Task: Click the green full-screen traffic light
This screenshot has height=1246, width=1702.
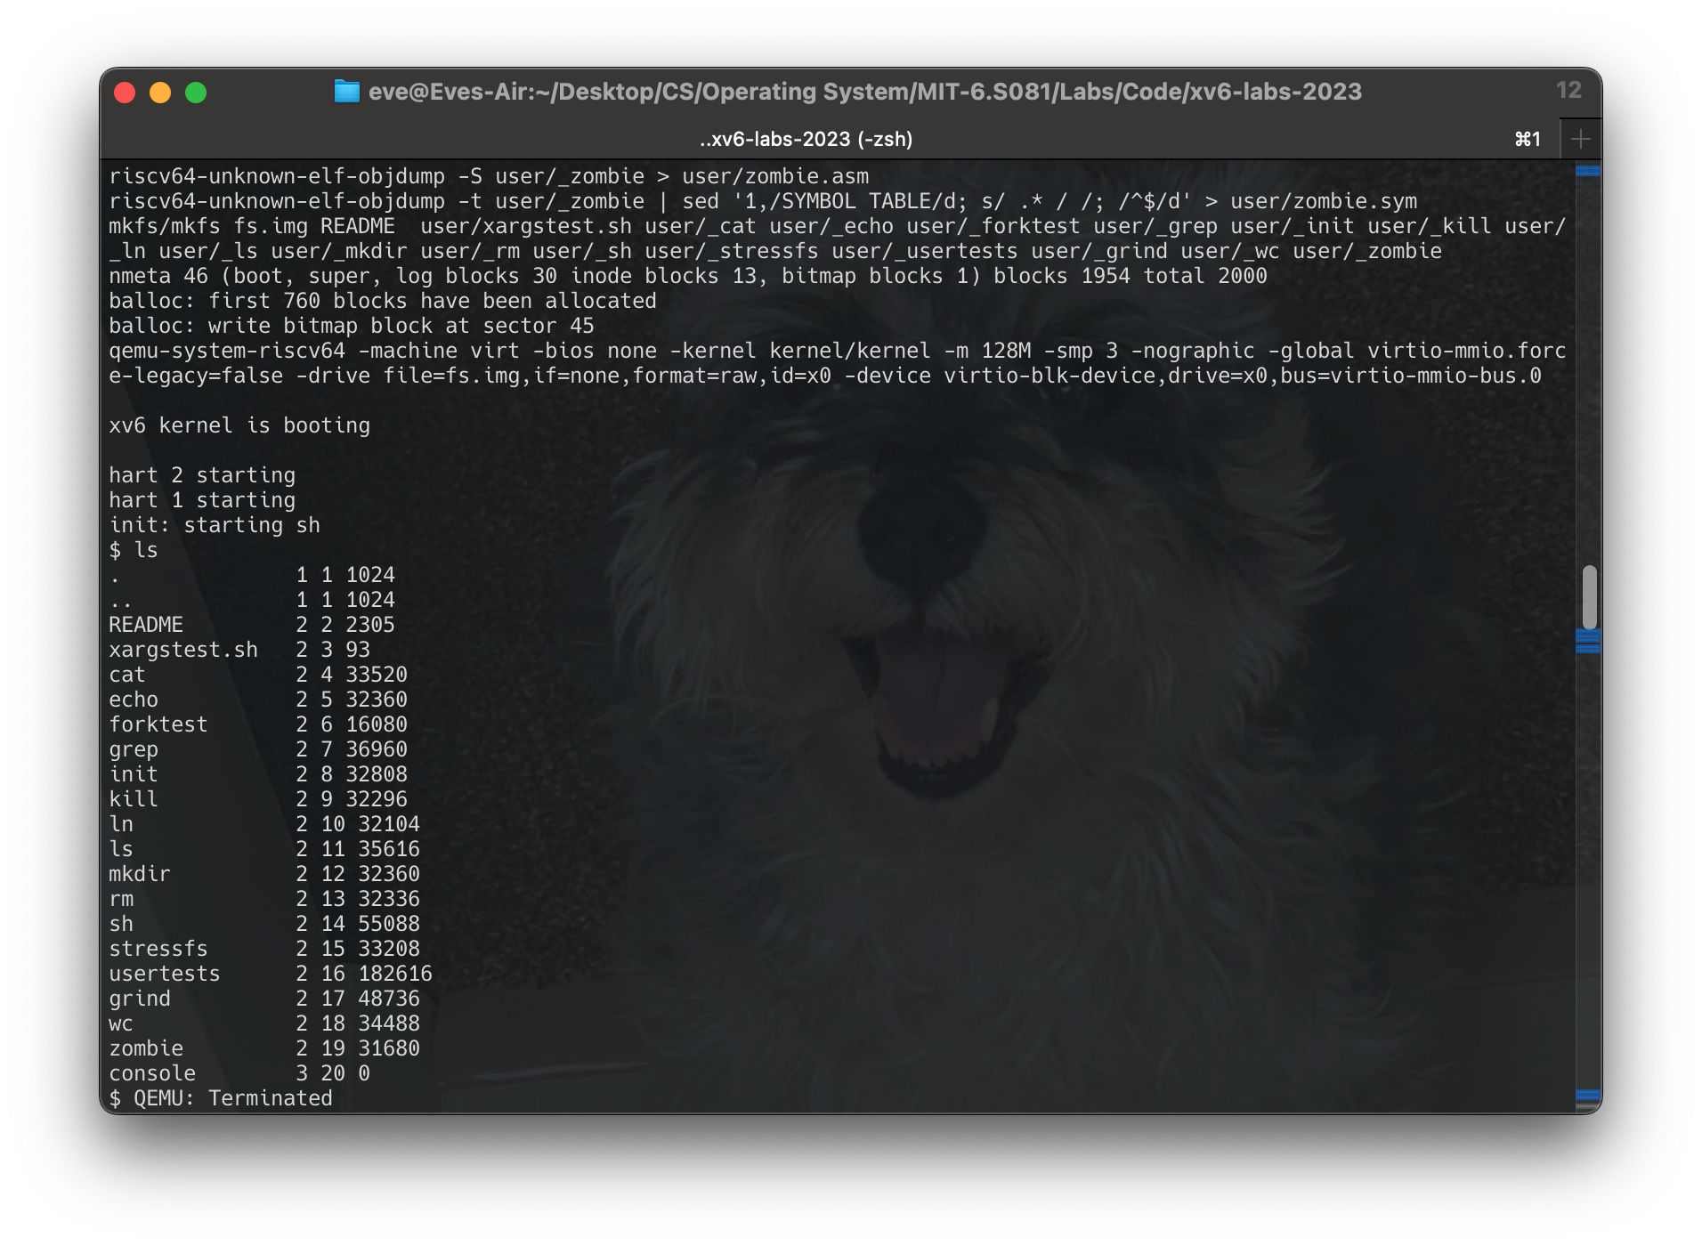Action: (x=198, y=92)
